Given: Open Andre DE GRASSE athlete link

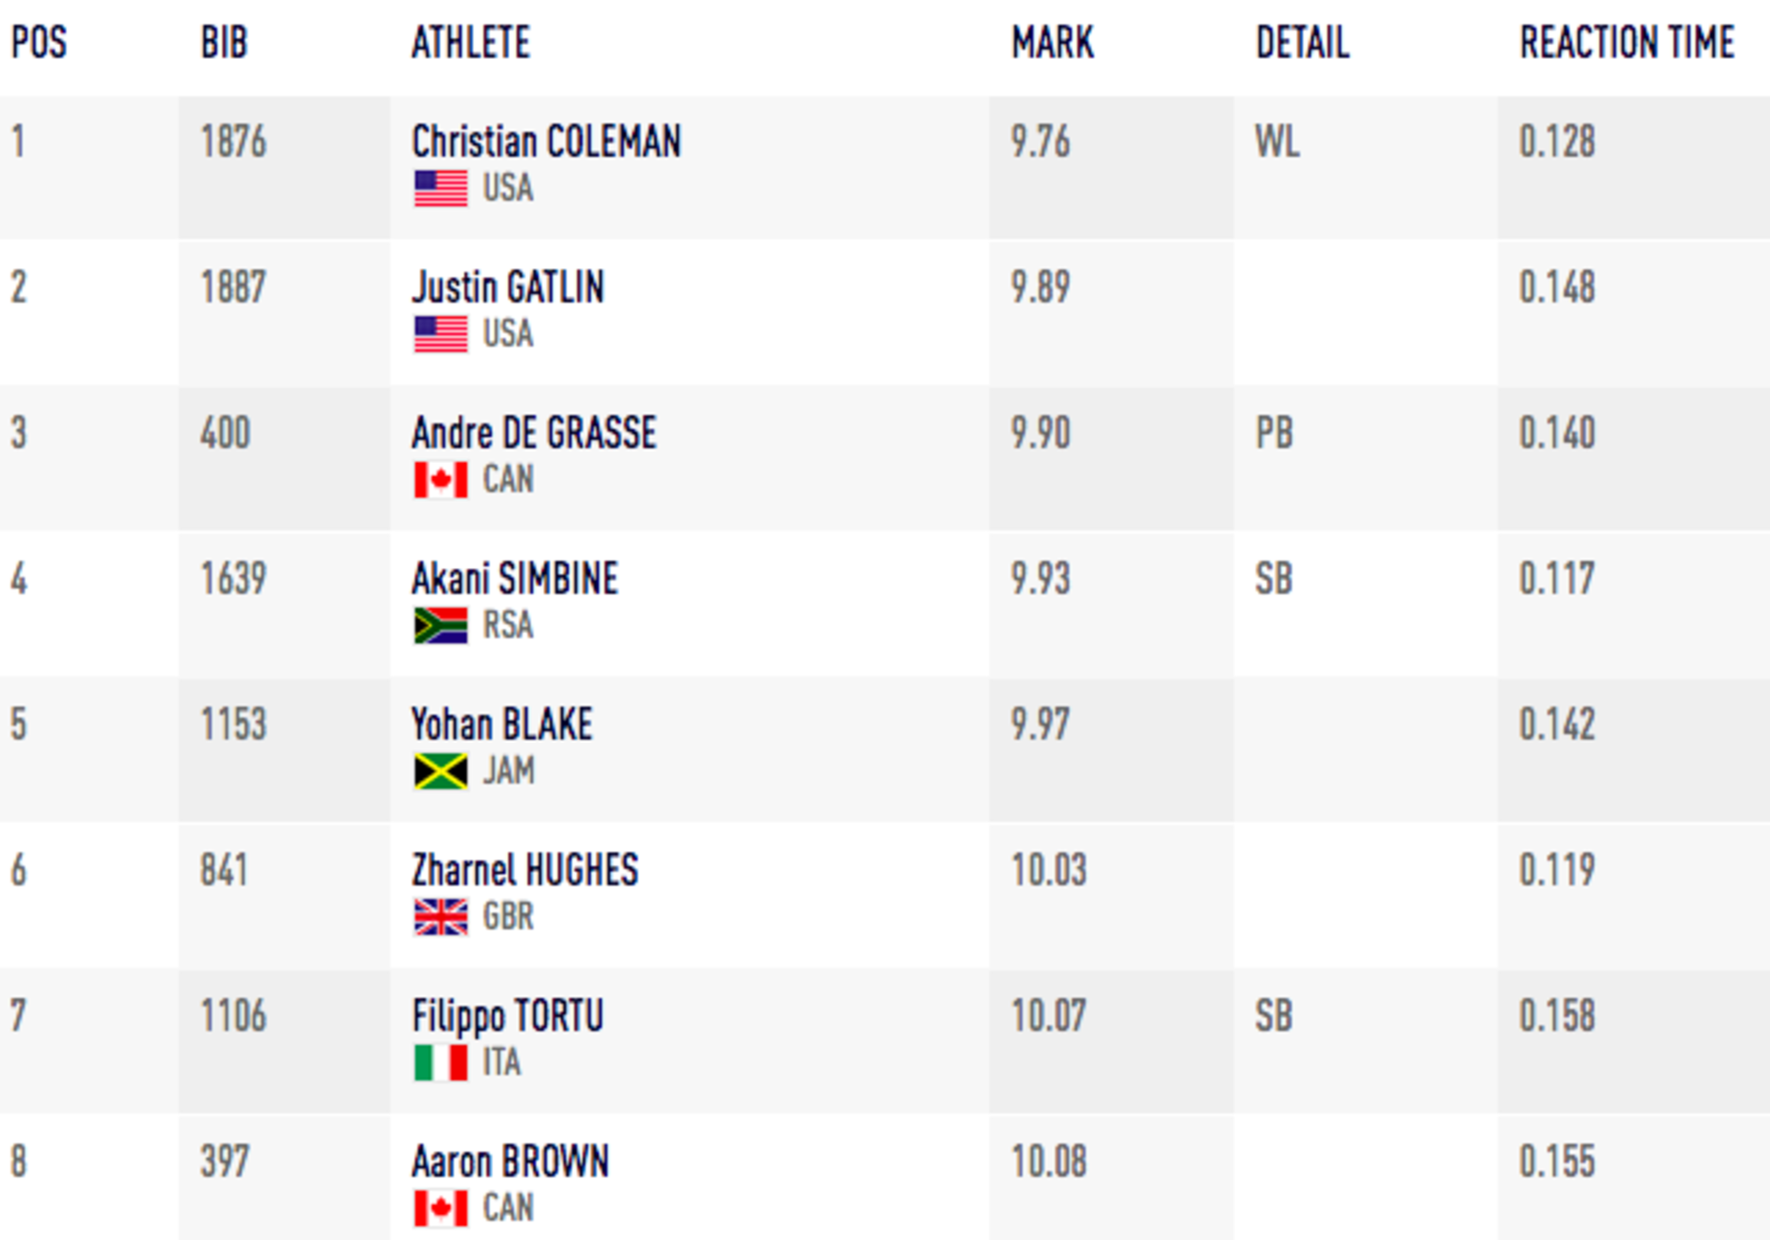Looking at the screenshot, I should [534, 433].
